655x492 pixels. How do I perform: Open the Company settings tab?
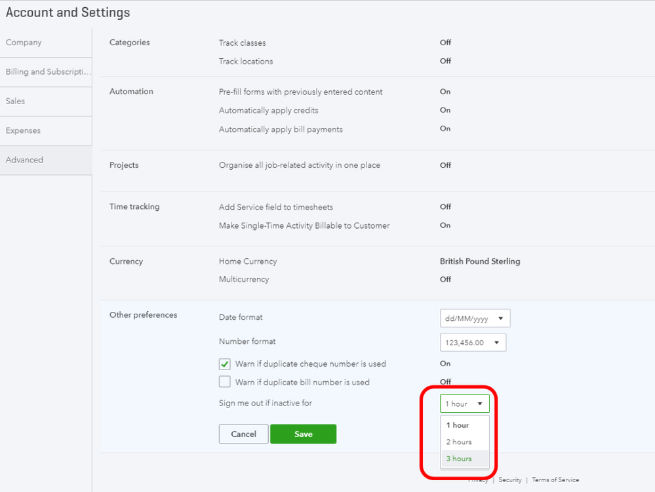[x=24, y=43]
